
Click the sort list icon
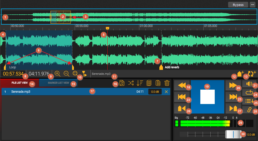pyautogui.click(x=140, y=83)
